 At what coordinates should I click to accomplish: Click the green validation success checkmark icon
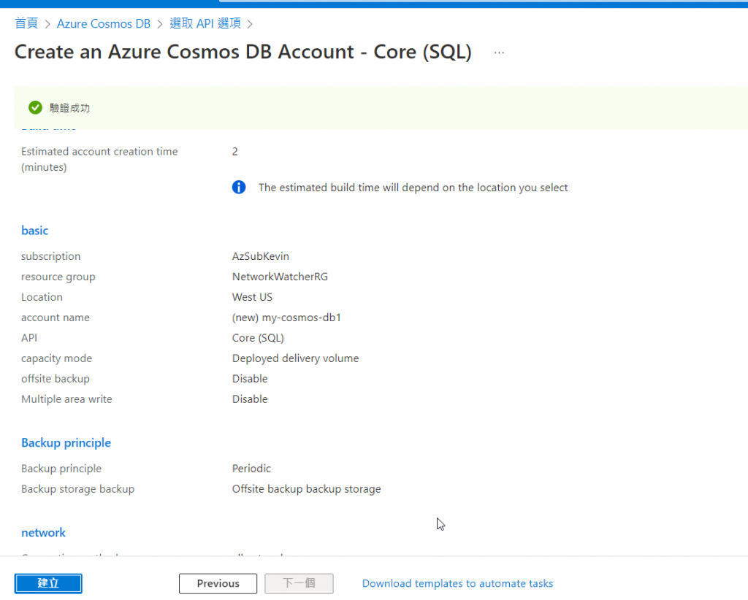tap(35, 107)
